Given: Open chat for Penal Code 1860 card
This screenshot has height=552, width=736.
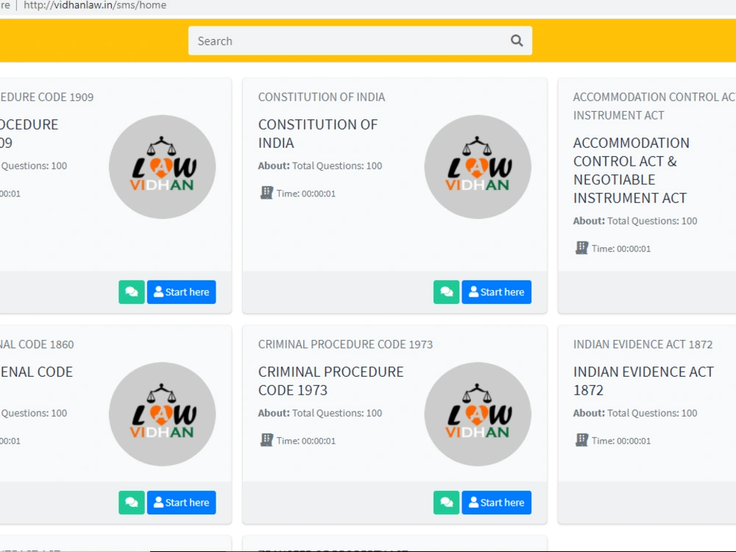Looking at the screenshot, I should [132, 502].
